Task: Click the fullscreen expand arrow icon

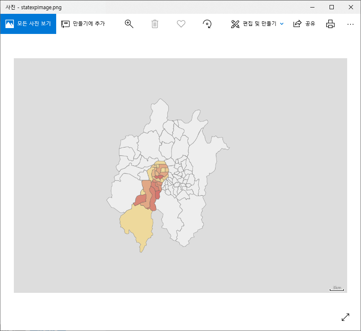Action: [345, 317]
